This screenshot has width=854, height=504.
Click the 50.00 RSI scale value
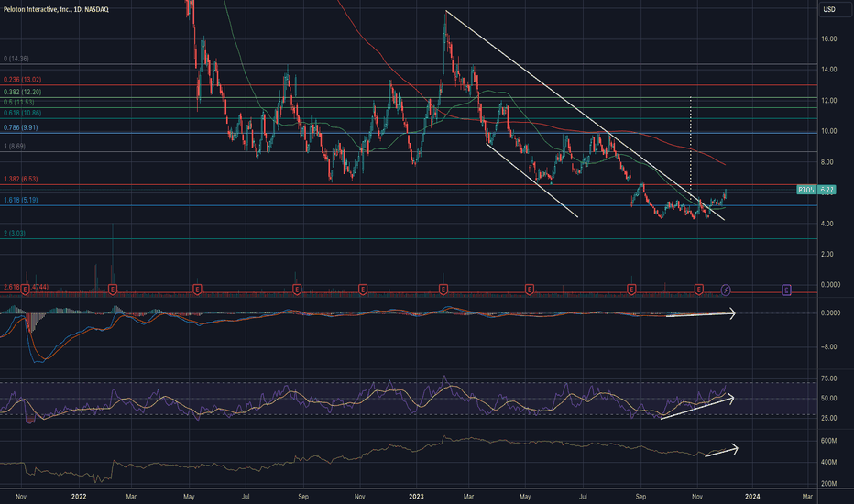[x=829, y=398]
